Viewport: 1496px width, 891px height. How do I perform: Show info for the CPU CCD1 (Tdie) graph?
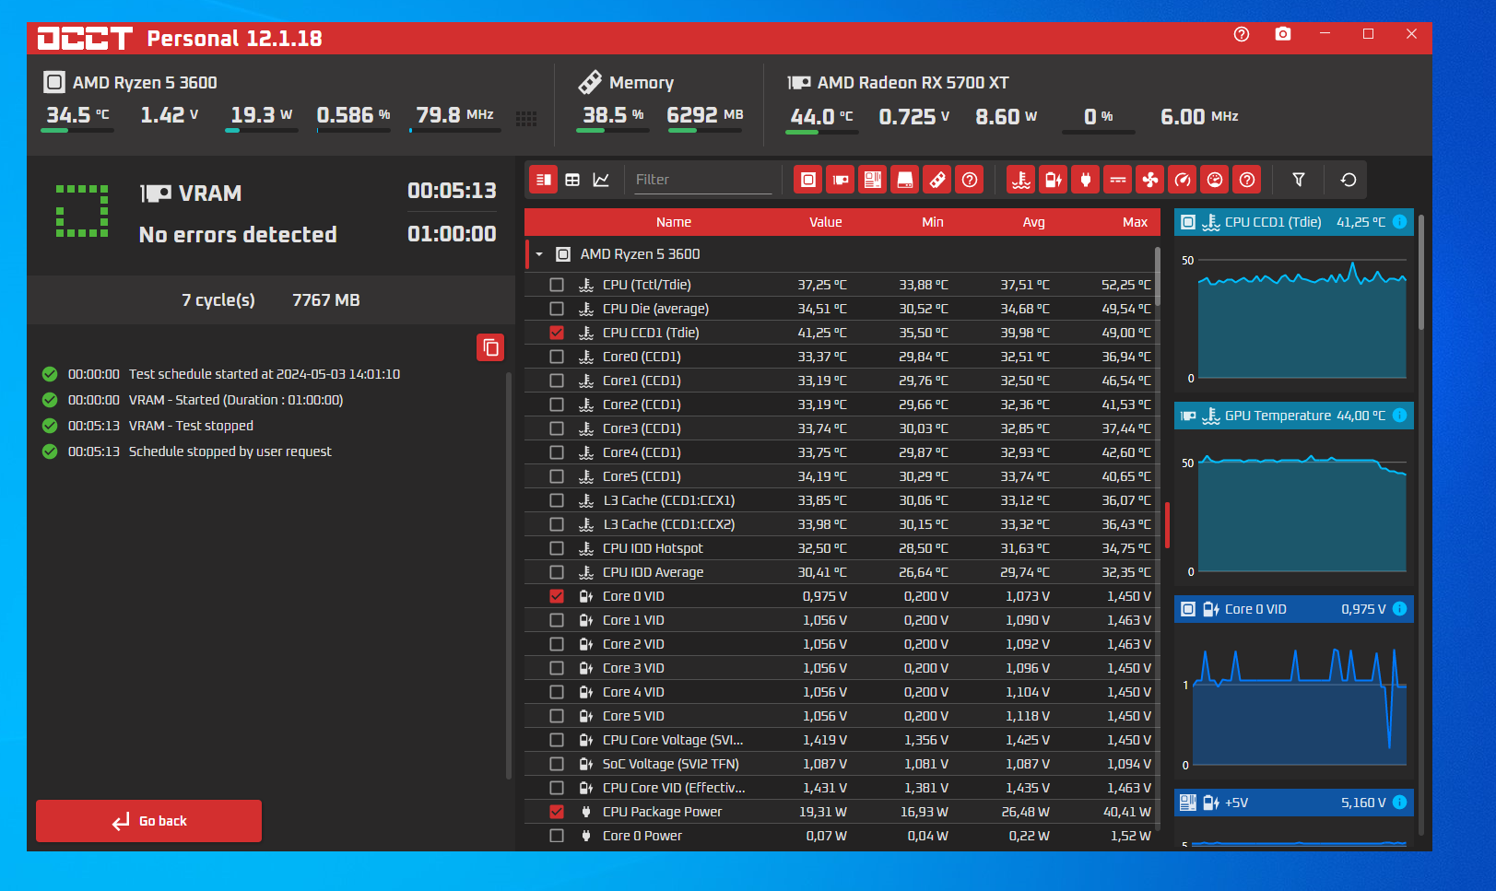coord(1399,222)
